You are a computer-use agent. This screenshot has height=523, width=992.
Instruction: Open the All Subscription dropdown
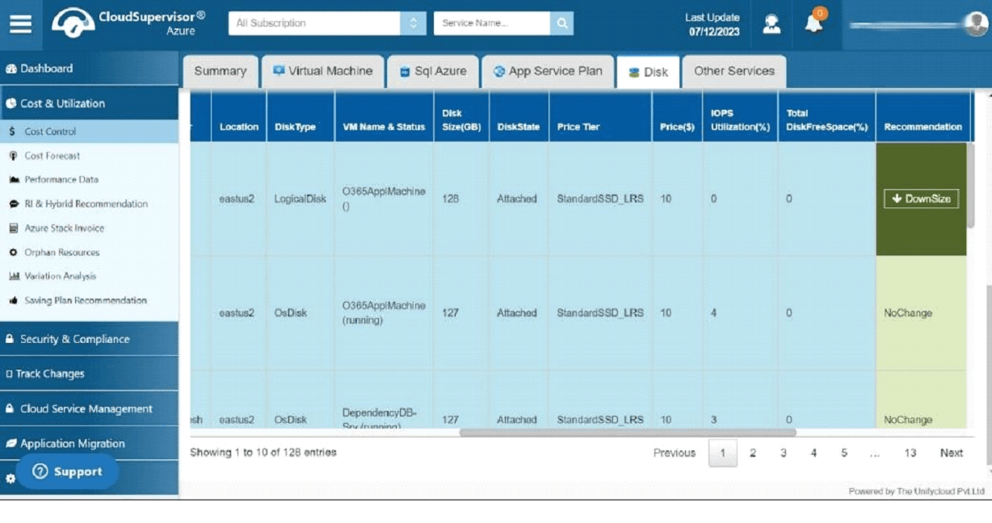tap(327, 23)
